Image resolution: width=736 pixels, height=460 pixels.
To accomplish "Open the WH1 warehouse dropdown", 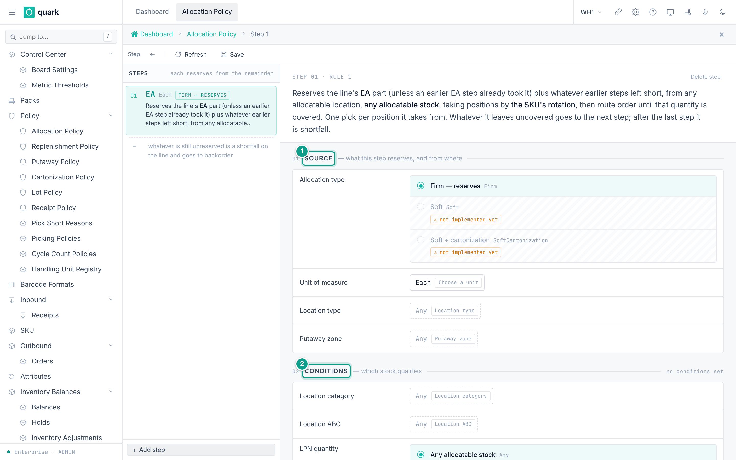I will click(591, 12).
